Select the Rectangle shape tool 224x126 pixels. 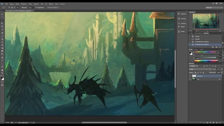click(x=2, y=67)
